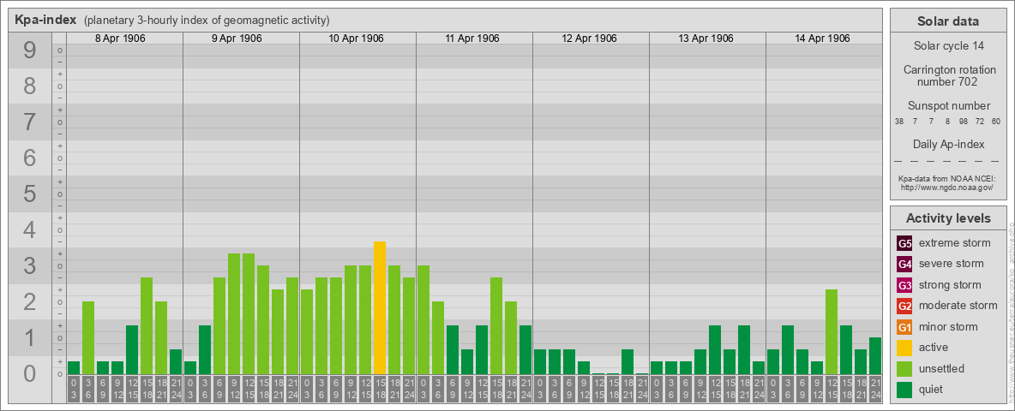The width and height of the screenshot is (1015, 411).
Task: Click the Kp scale number 4
Action: click(29, 230)
